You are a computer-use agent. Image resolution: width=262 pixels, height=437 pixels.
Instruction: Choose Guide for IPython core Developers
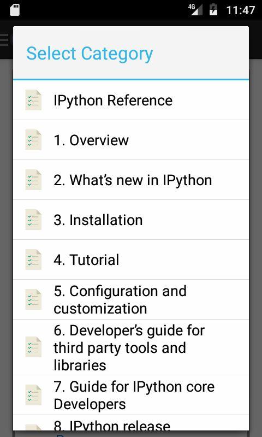131,395
